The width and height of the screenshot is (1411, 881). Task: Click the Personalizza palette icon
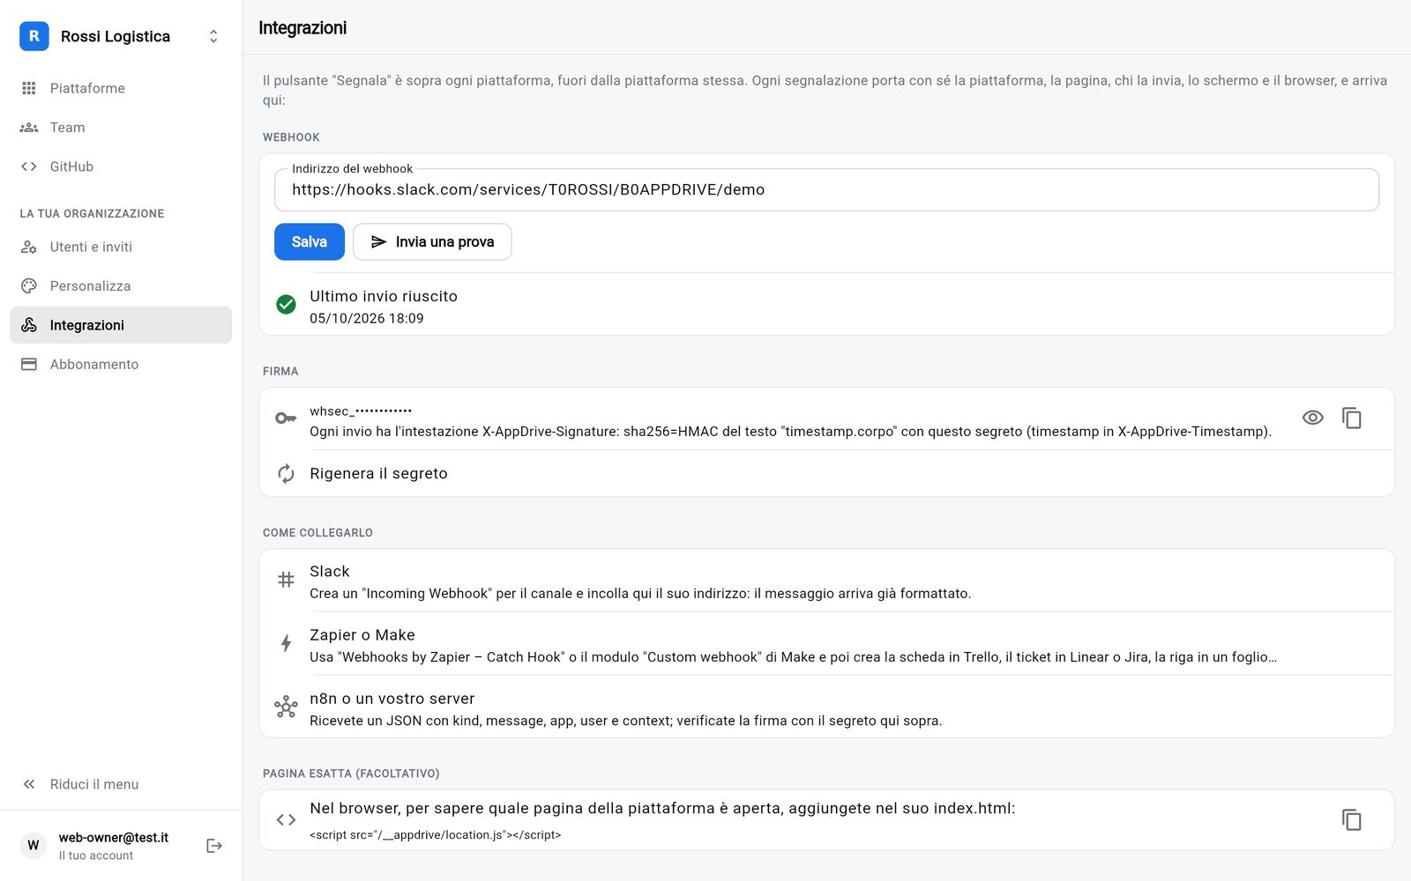pos(29,285)
